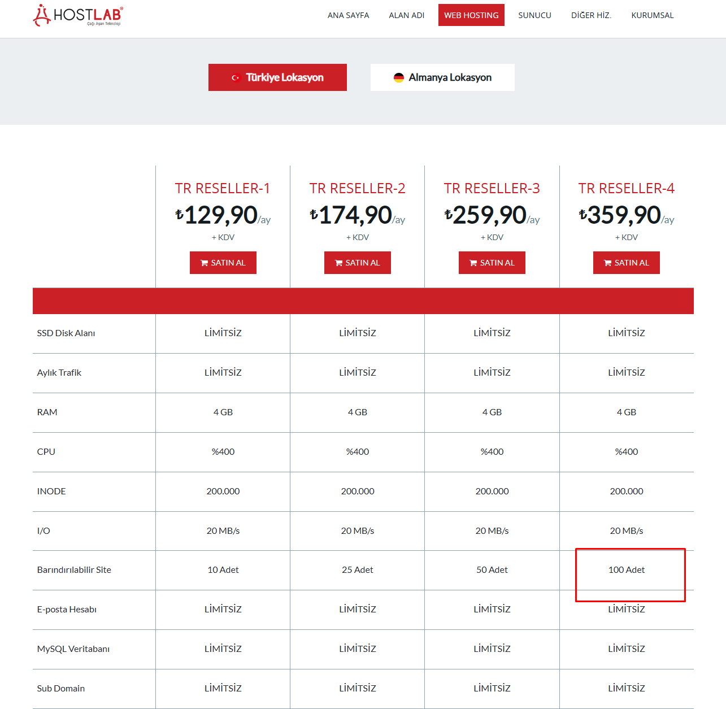
Task: Click the Aylık Trafik row label
Action: [x=59, y=373]
